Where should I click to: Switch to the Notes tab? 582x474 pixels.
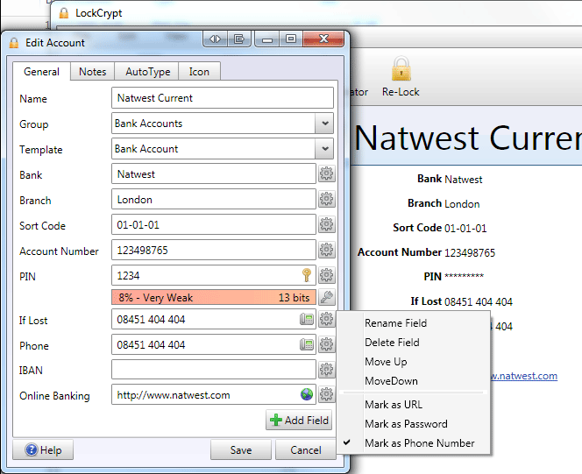92,72
